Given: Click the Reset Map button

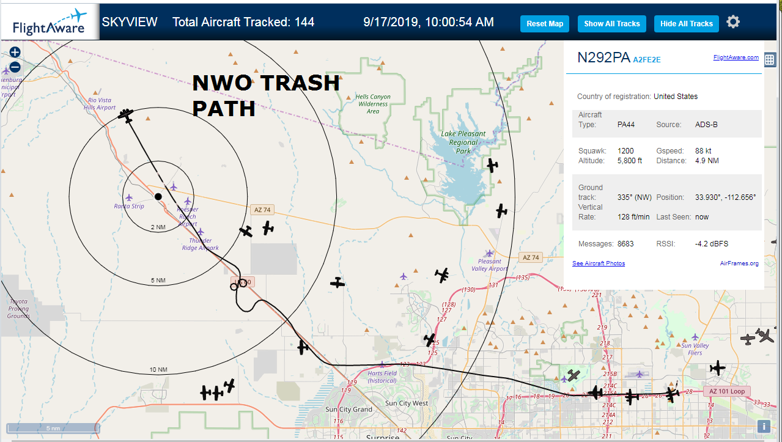Looking at the screenshot, I should (545, 24).
